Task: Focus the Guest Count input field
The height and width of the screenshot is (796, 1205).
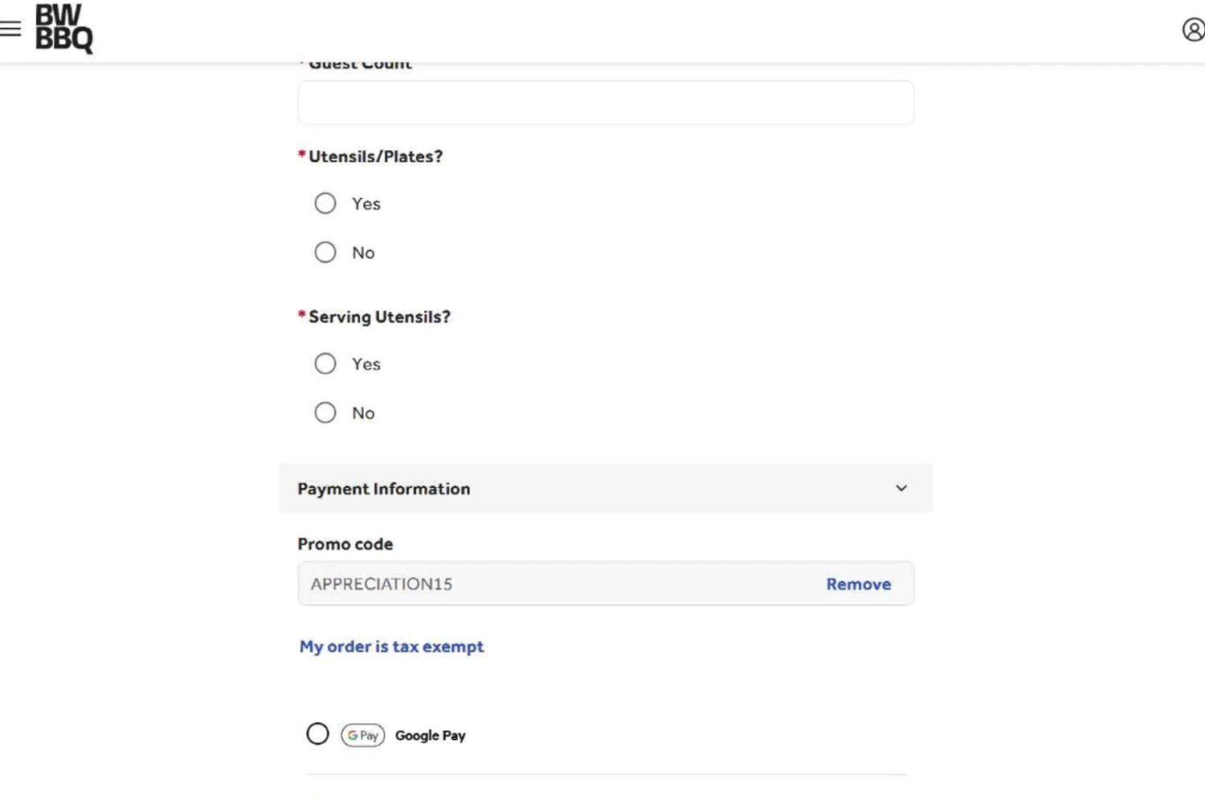Action: pyautogui.click(x=606, y=103)
